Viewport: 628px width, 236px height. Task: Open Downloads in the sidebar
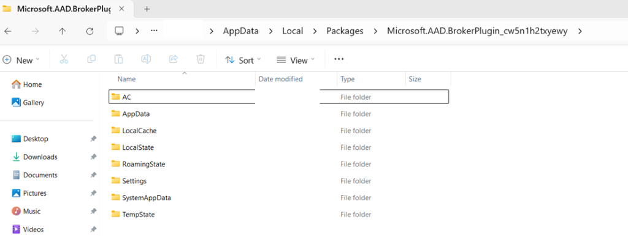click(x=34, y=157)
